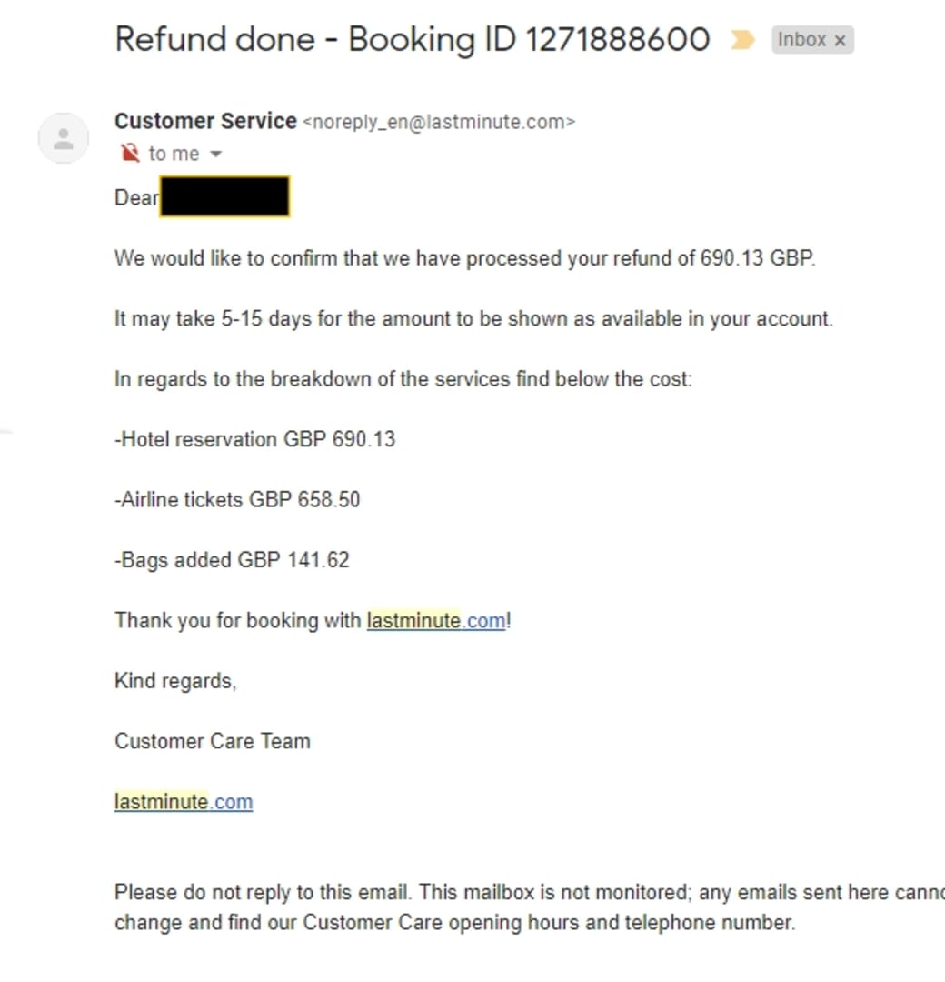The width and height of the screenshot is (945, 982).
Task: Expand recipient details arrow beside "to me"
Action: click(215, 155)
